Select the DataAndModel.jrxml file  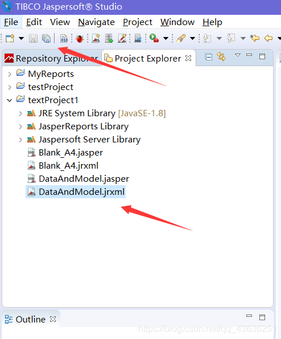(81, 192)
